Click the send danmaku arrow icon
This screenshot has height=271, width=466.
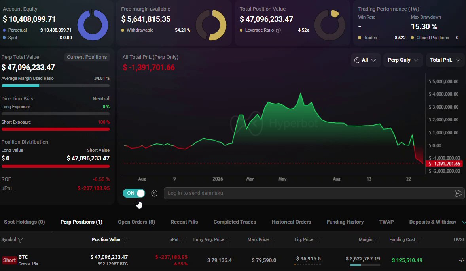[458, 194]
